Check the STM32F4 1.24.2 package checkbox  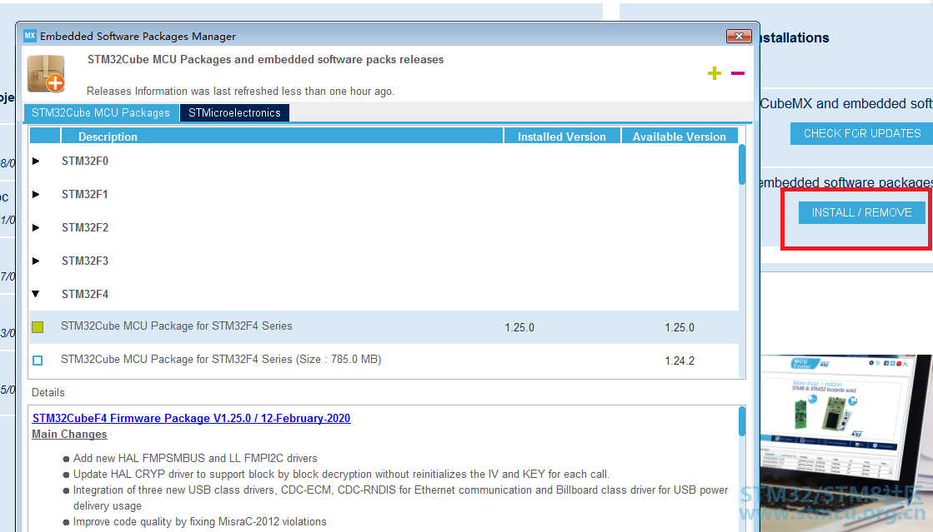(x=38, y=360)
